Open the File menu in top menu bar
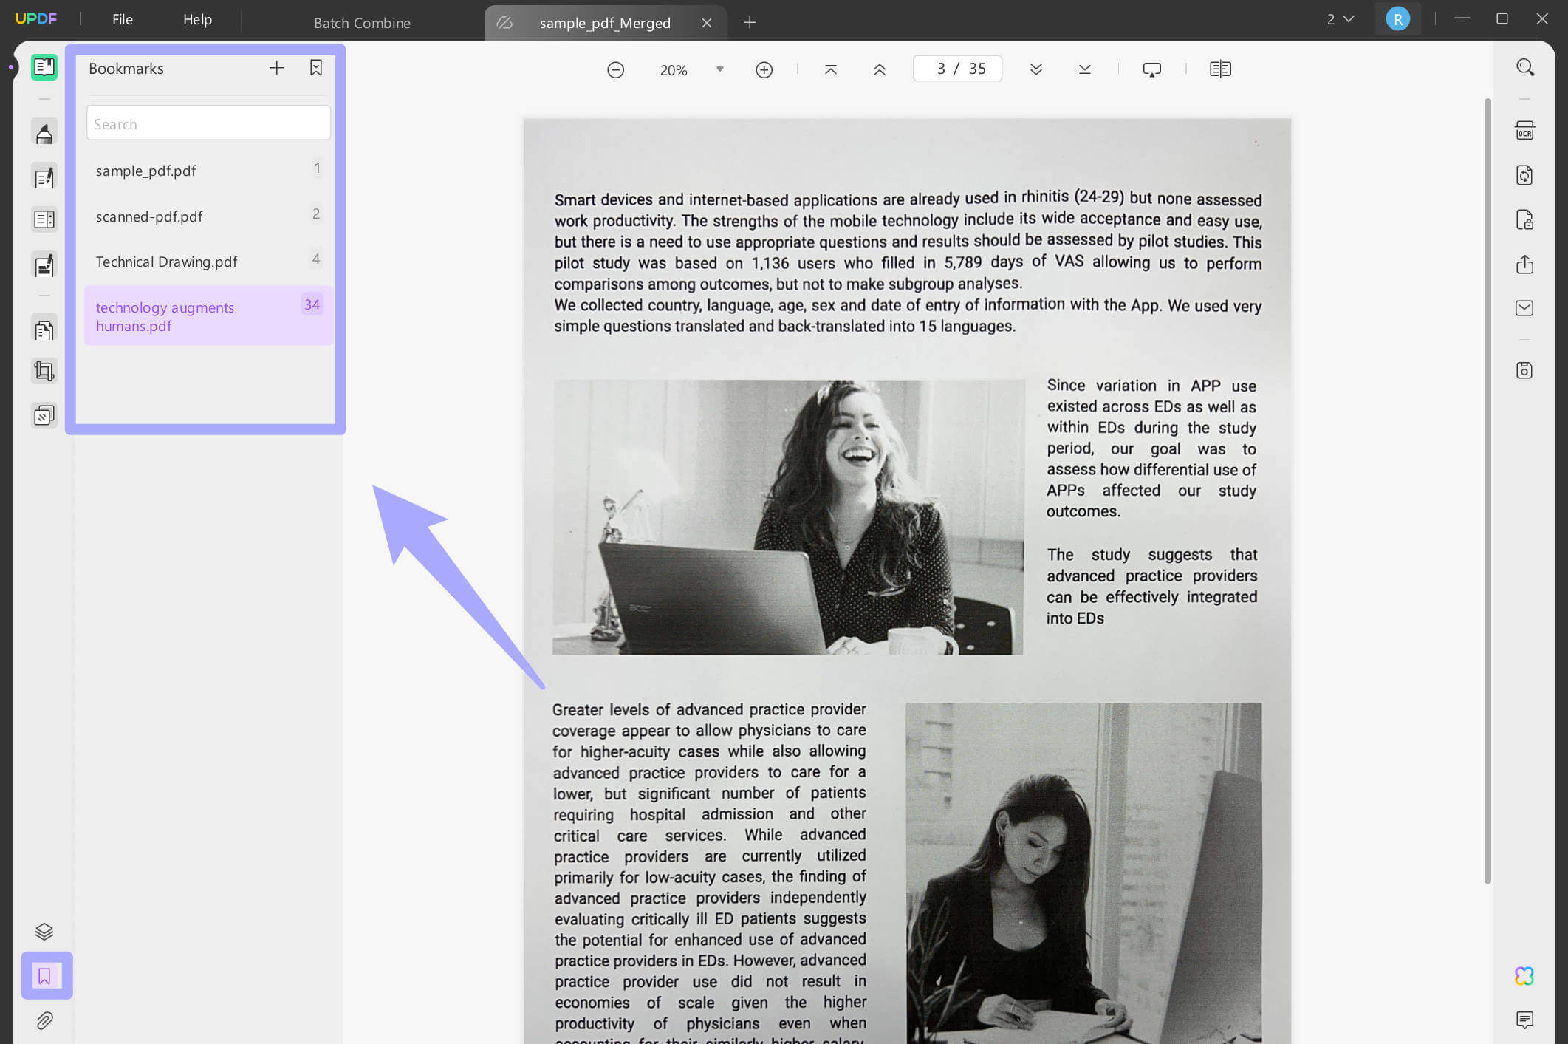Image resolution: width=1568 pixels, height=1044 pixels. (121, 18)
